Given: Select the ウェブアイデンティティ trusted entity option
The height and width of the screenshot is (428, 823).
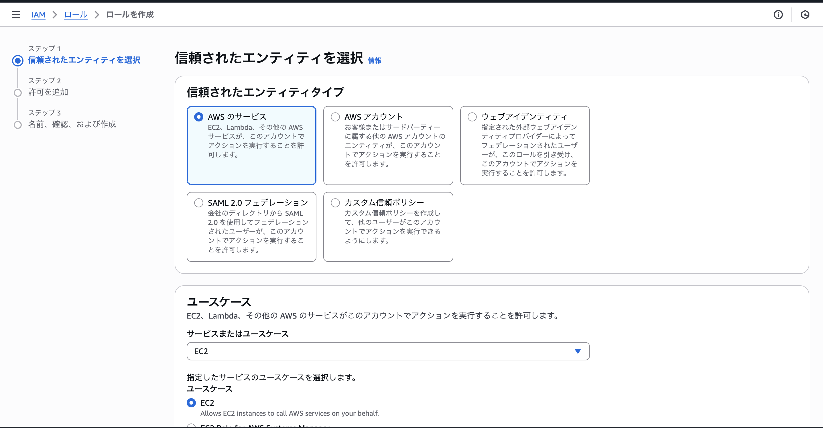Looking at the screenshot, I should [x=472, y=117].
